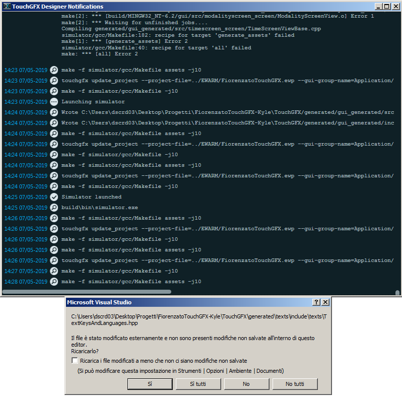Click the 14:28 'make -f simulator/gcc/Makefile assets -j10' text

pos(131,282)
